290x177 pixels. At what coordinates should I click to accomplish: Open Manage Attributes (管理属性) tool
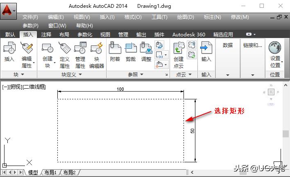[80, 48]
